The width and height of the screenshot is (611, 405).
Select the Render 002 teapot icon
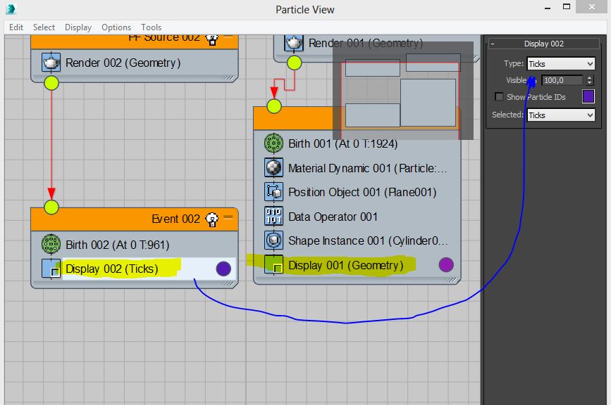point(51,63)
